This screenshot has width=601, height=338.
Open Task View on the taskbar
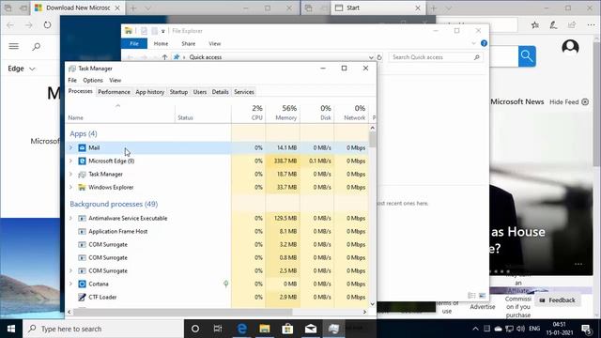click(x=218, y=329)
